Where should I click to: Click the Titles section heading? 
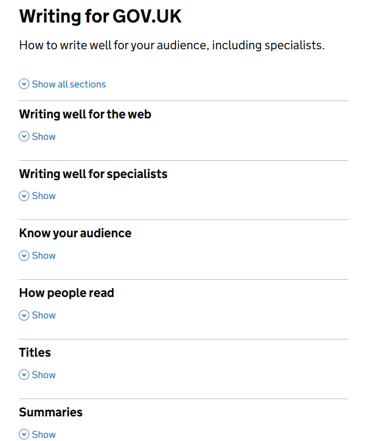coord(35,352)
